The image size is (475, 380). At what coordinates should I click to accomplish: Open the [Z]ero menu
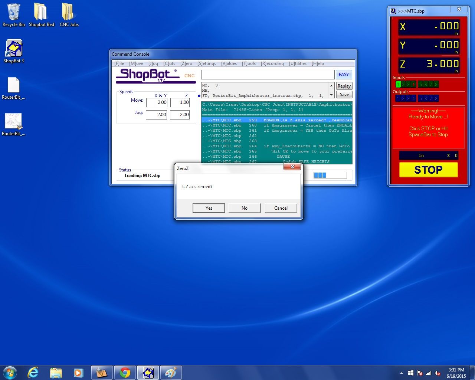pyautogui.click(x=186, y=63)
